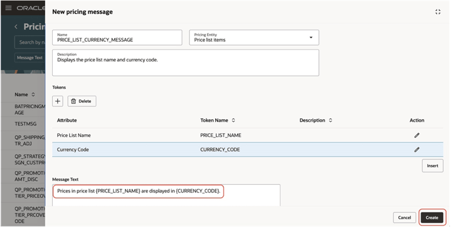The image size is (451, 227).
Task: Cancel the new pricing message
Action: [x=405, y=217]
